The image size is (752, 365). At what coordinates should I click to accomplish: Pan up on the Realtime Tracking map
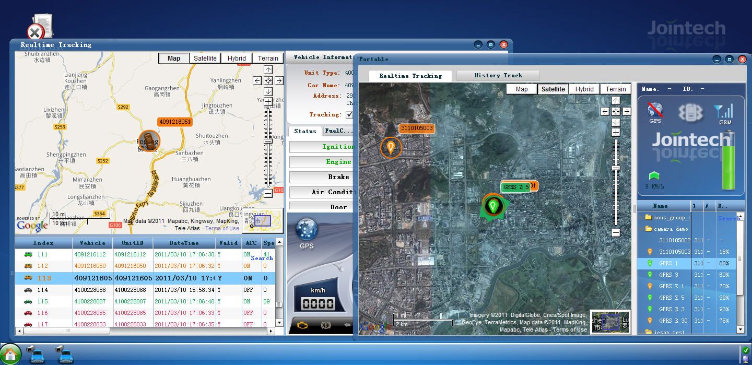[268, 69]
